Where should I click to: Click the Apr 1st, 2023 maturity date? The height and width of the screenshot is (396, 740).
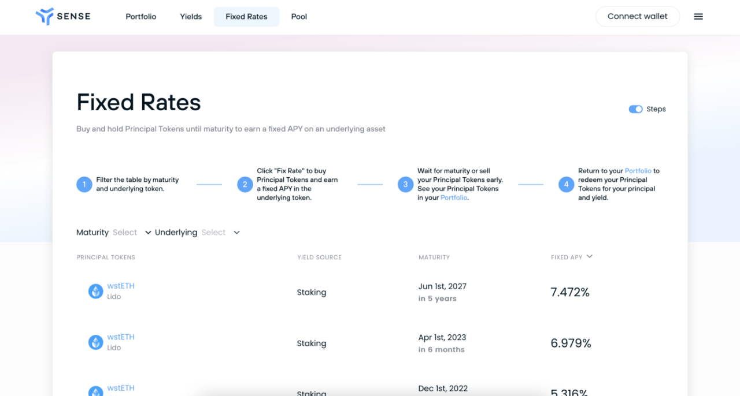click(x=442, y=337)
